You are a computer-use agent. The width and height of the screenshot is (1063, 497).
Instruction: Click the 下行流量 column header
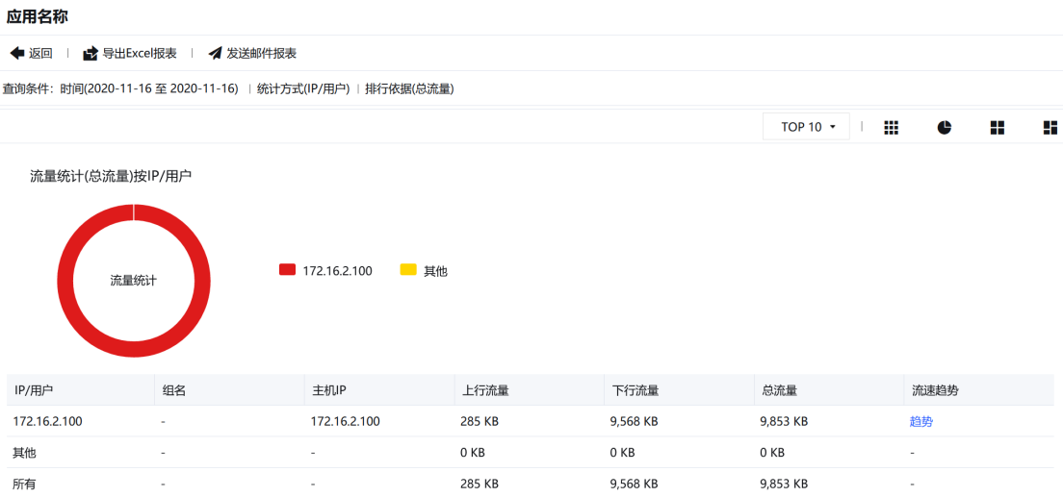pos(635,390)
